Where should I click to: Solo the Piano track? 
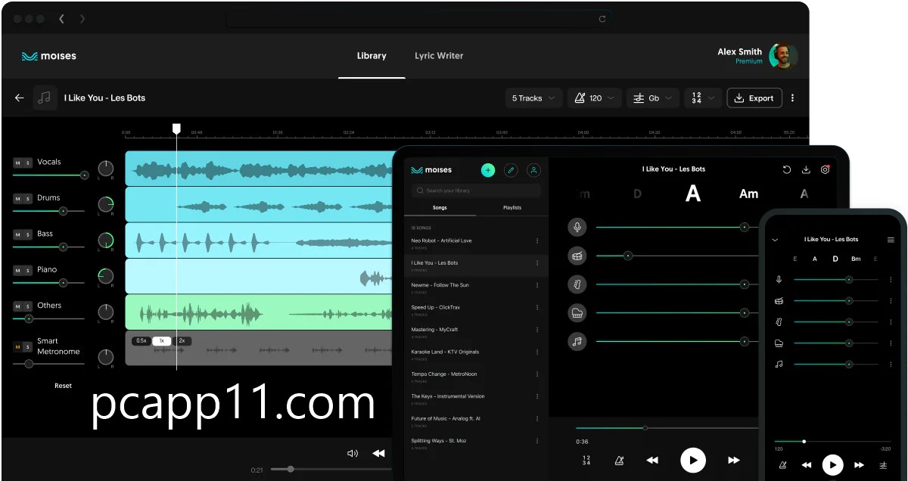coord(28,271)
